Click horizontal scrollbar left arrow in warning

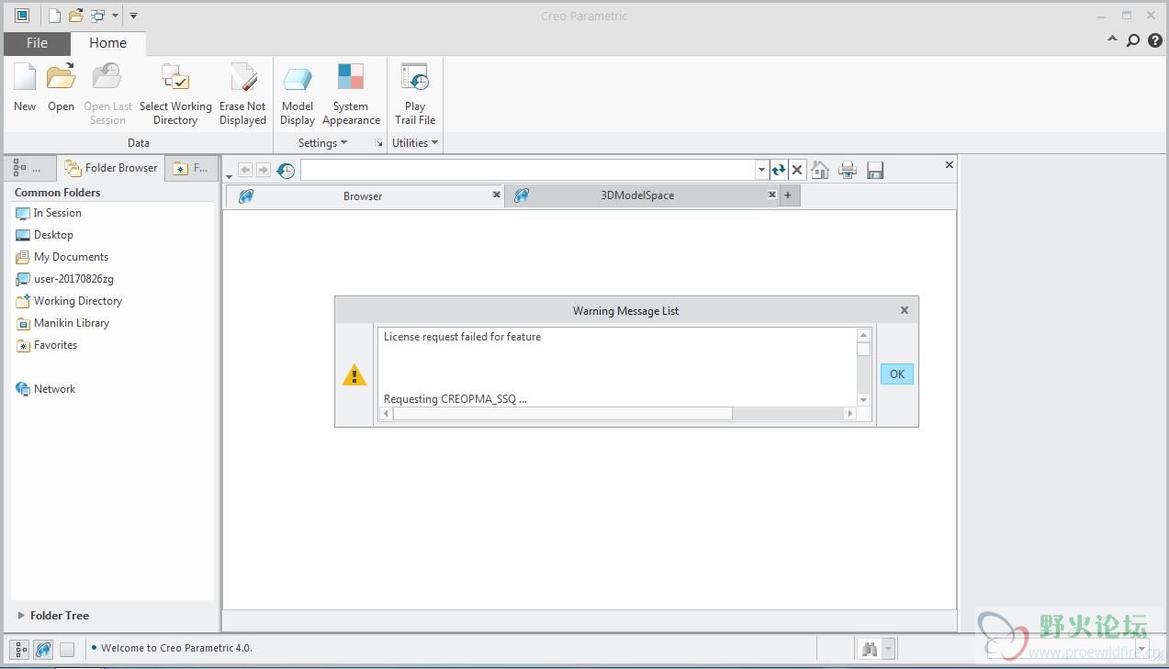coord(387,414)
